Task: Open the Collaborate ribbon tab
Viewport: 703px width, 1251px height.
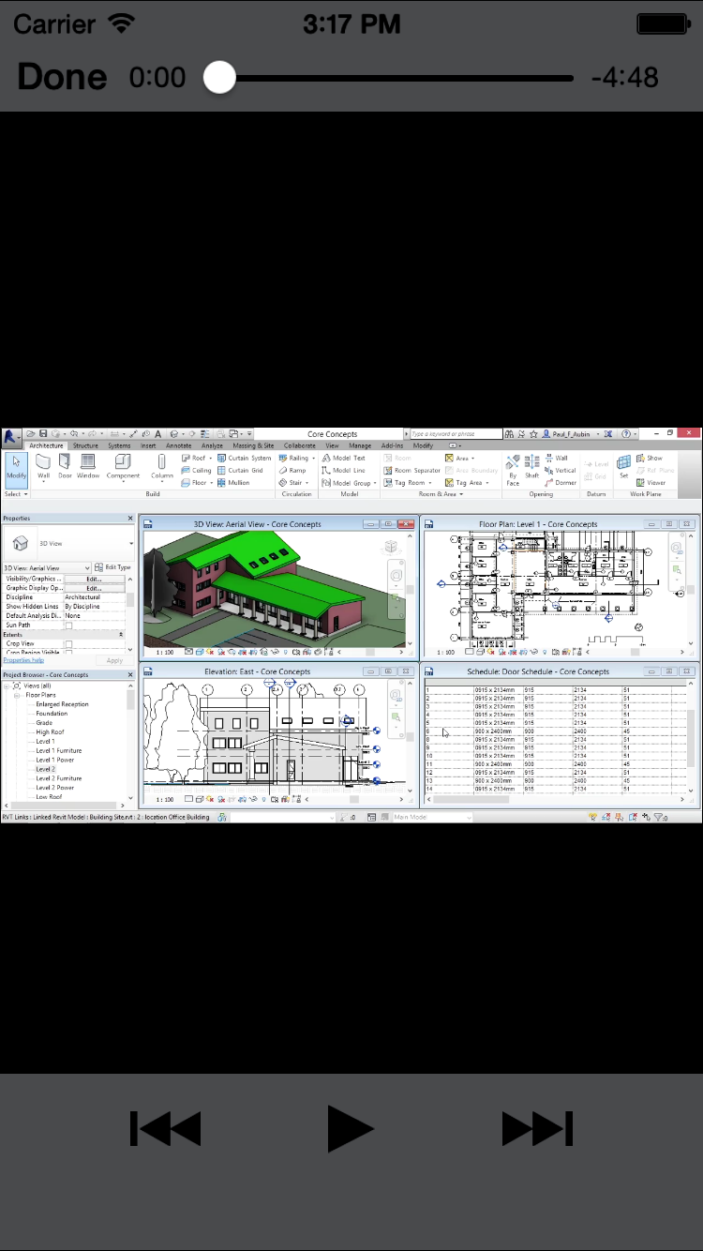Action: coord(300,445)
